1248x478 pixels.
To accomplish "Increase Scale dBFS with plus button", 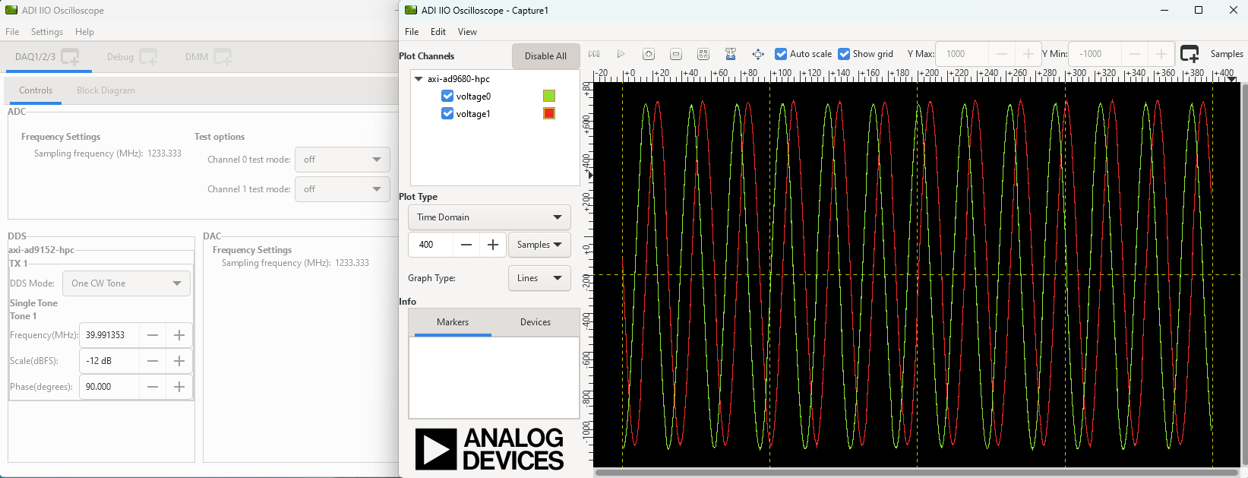I will pos(179,361).
